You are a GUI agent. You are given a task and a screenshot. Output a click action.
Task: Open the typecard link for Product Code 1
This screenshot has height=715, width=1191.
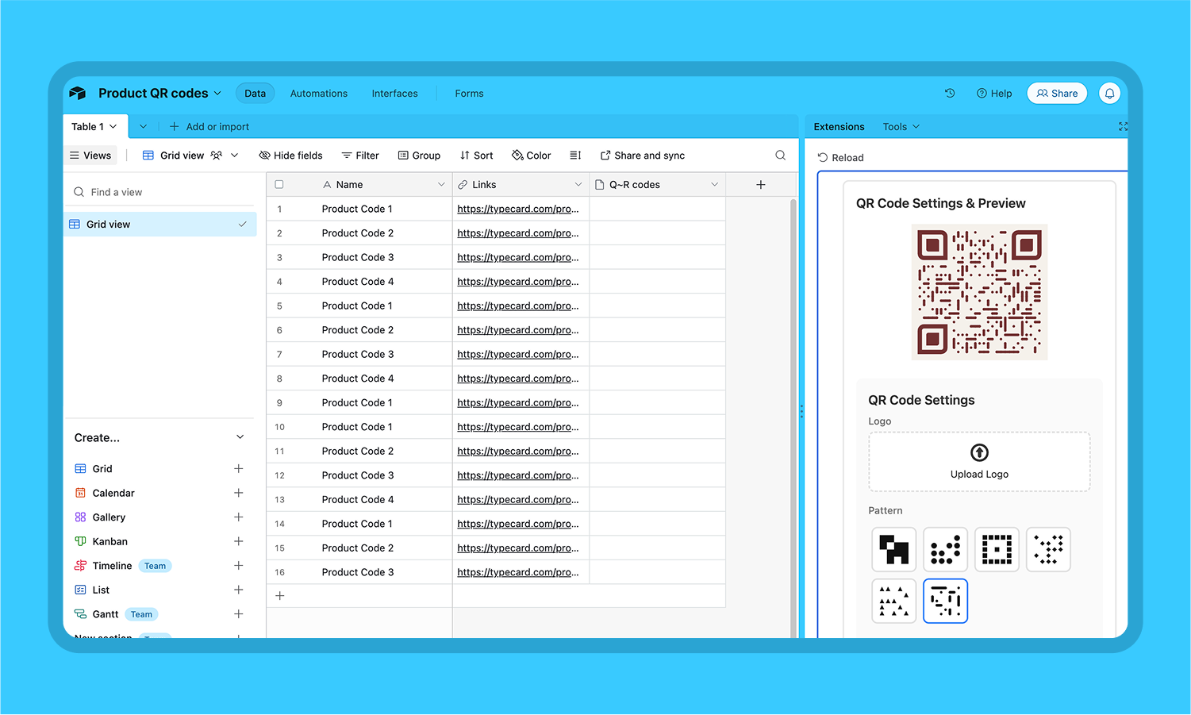(x=517, y=208)
